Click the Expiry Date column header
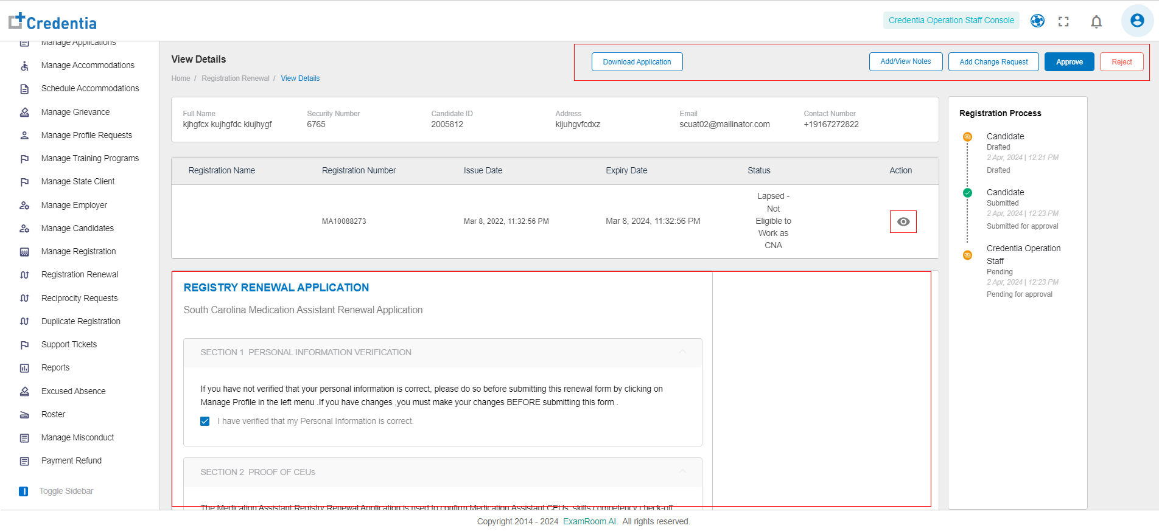Screen dimensions: 1159x531 (626, 171)
